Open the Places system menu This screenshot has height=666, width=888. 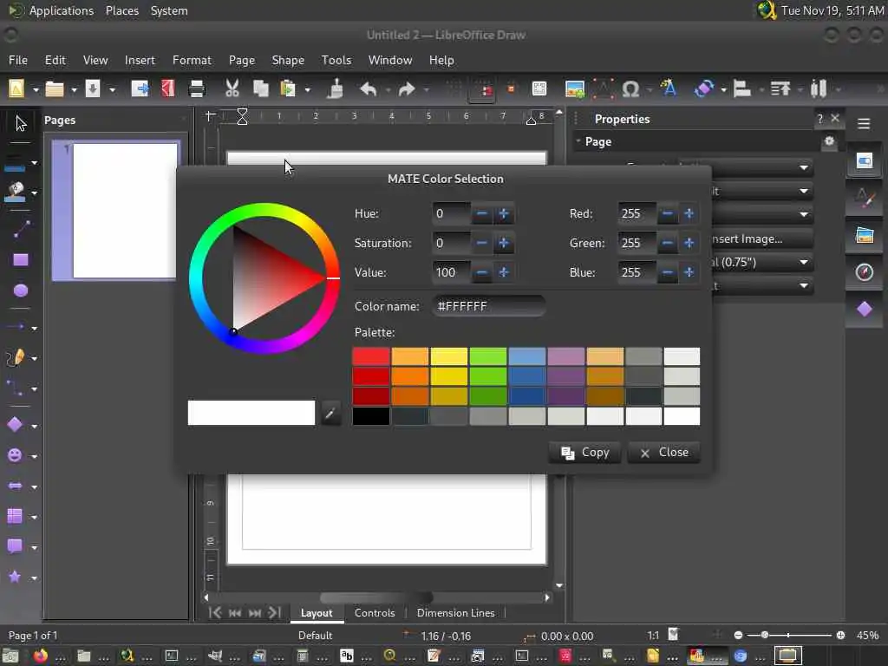click(121, 10)
